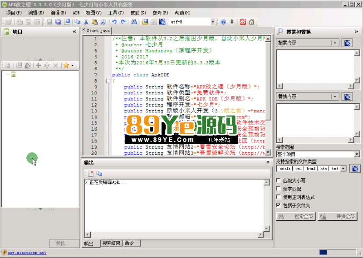Collapse the 项目 panel with double chevron
The height and width of the screenshot is (258, 363).
tap(74, 32)
